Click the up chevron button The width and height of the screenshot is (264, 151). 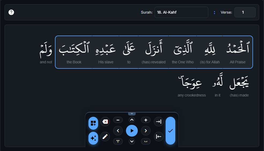click(132, 120)
